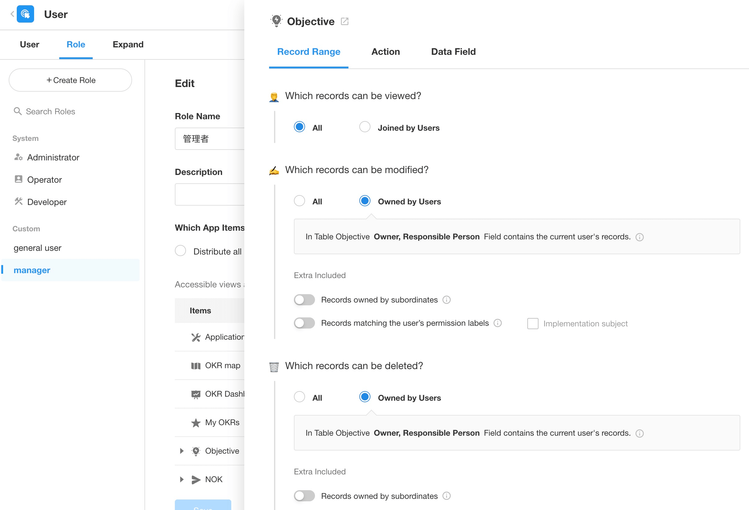Expand the NOK tree item
Image resolution: width=749 pixels, height=510 pixels.
click(x=182, y=479)
